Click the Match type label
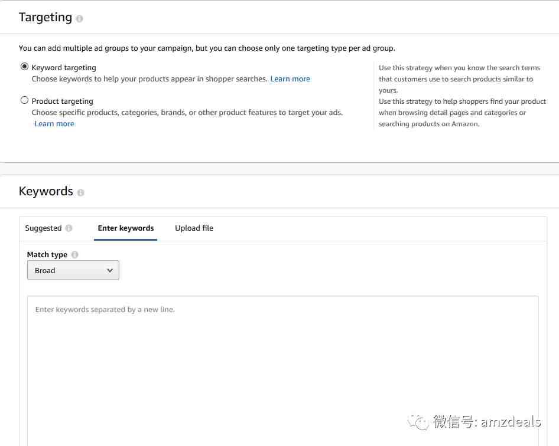Screen dimensions: 559x446 (x=47, y=254)
